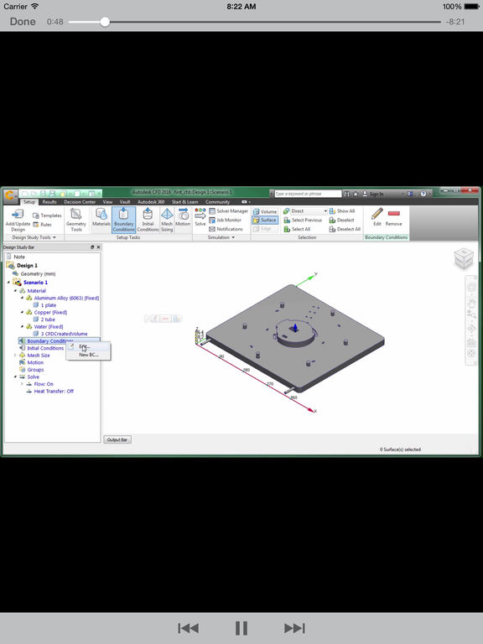The height and width of the screenshot is (644, 483).
Task: Open Direct selection dropdown
Action: (x=305, y=210)
